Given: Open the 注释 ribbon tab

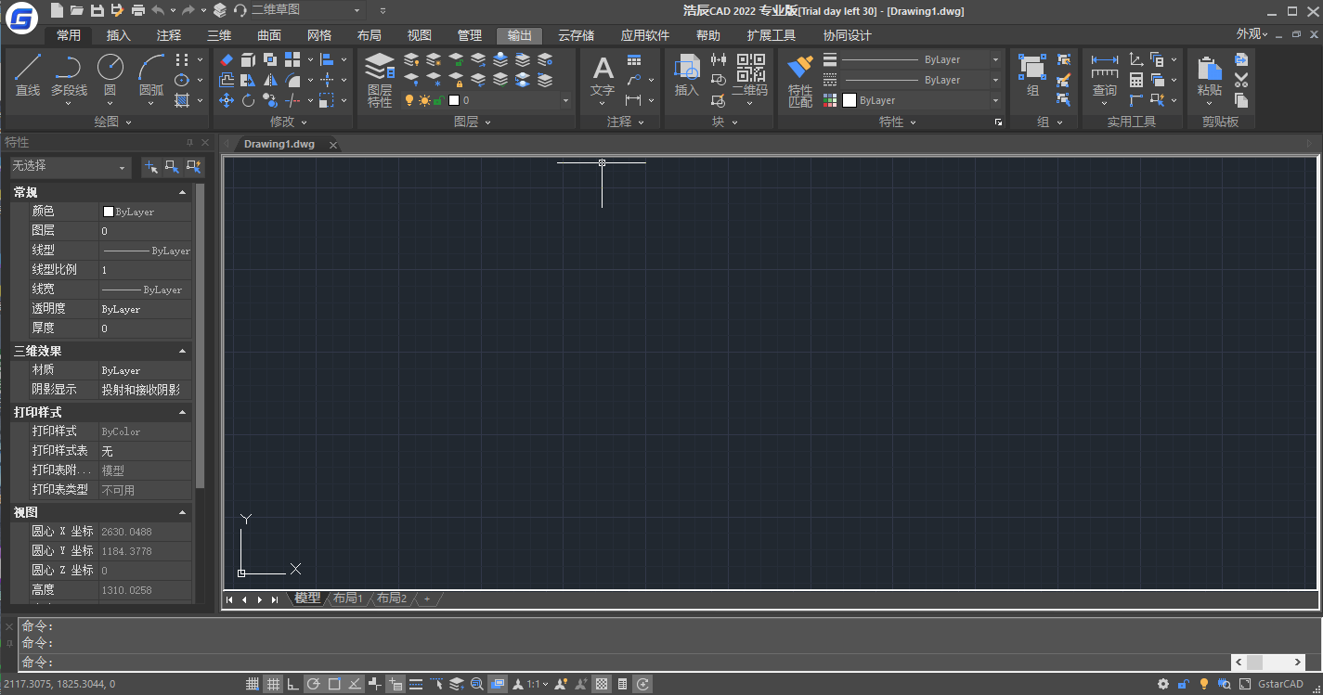Looking at the screenshot, I should click(x=169, y=35).
